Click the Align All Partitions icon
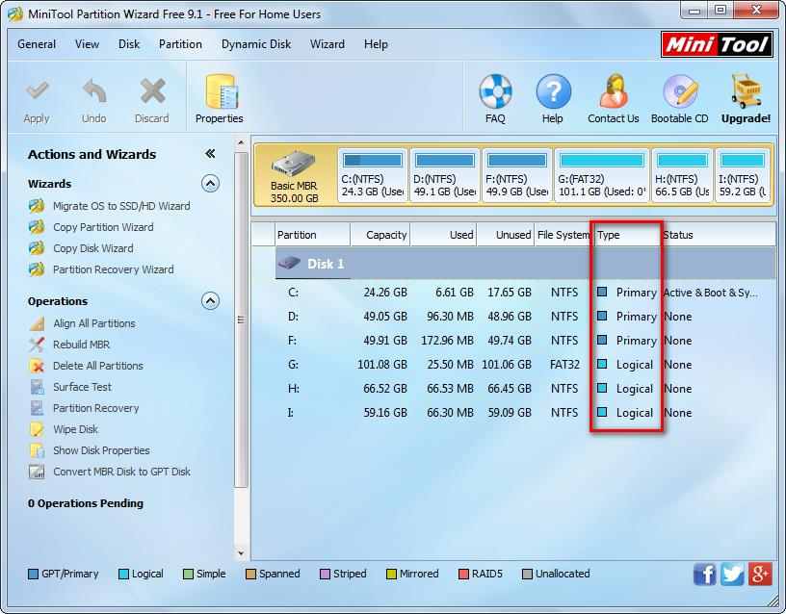This screenshot has width=786, height=614. pyautogui.click(x=37, y=323)
